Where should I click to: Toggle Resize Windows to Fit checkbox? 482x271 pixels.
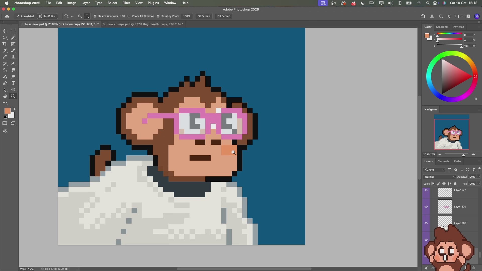click(x=95, y=16)
